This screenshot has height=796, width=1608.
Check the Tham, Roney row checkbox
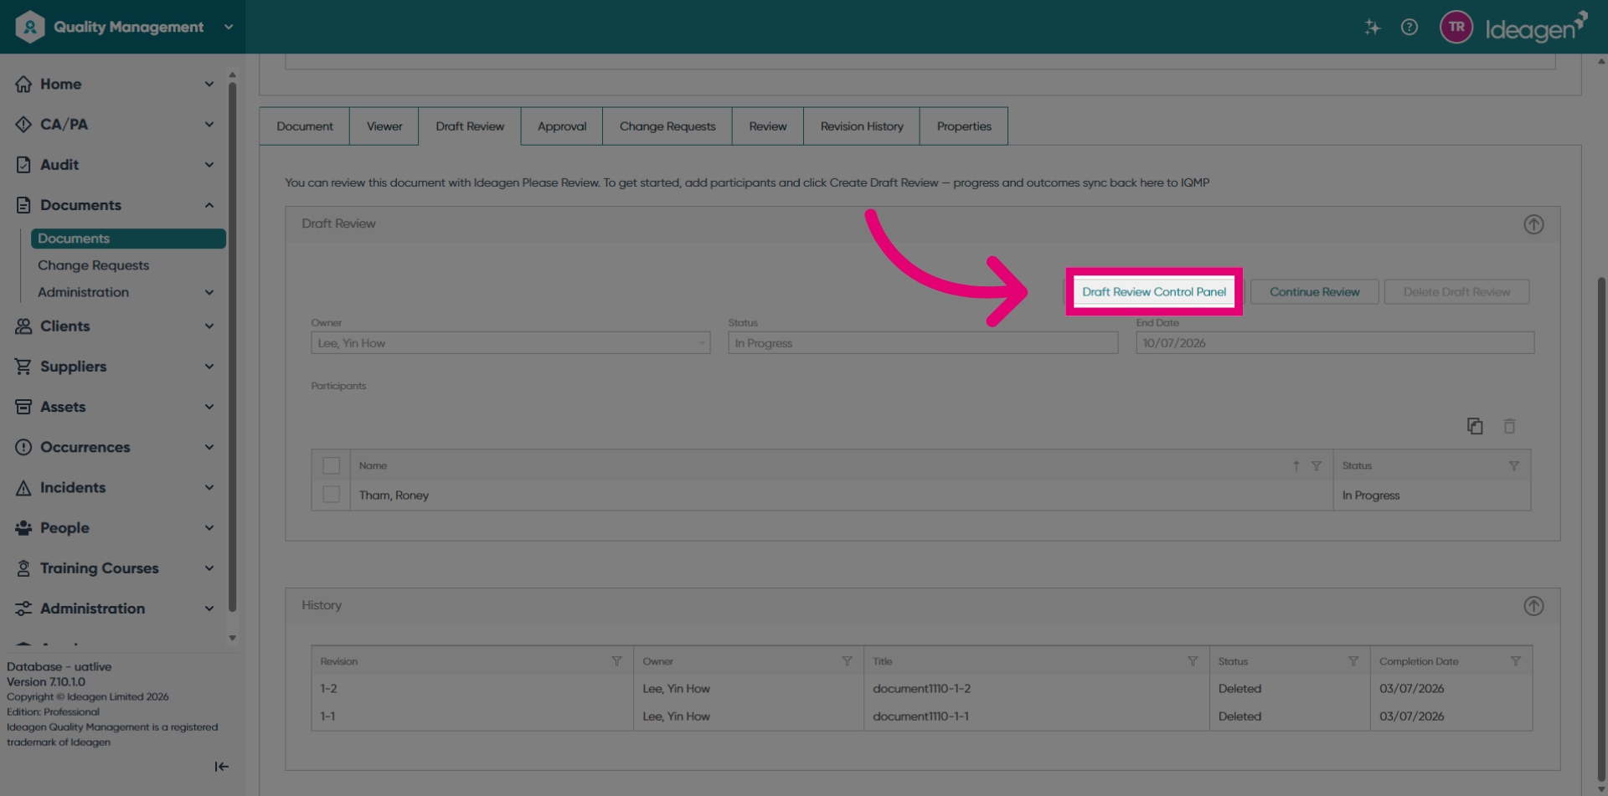click(332, 495)
